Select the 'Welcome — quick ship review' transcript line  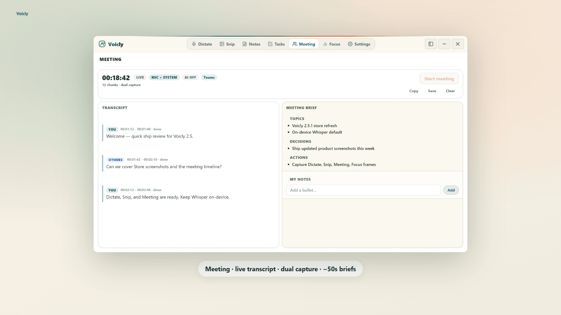coord(150,136)
